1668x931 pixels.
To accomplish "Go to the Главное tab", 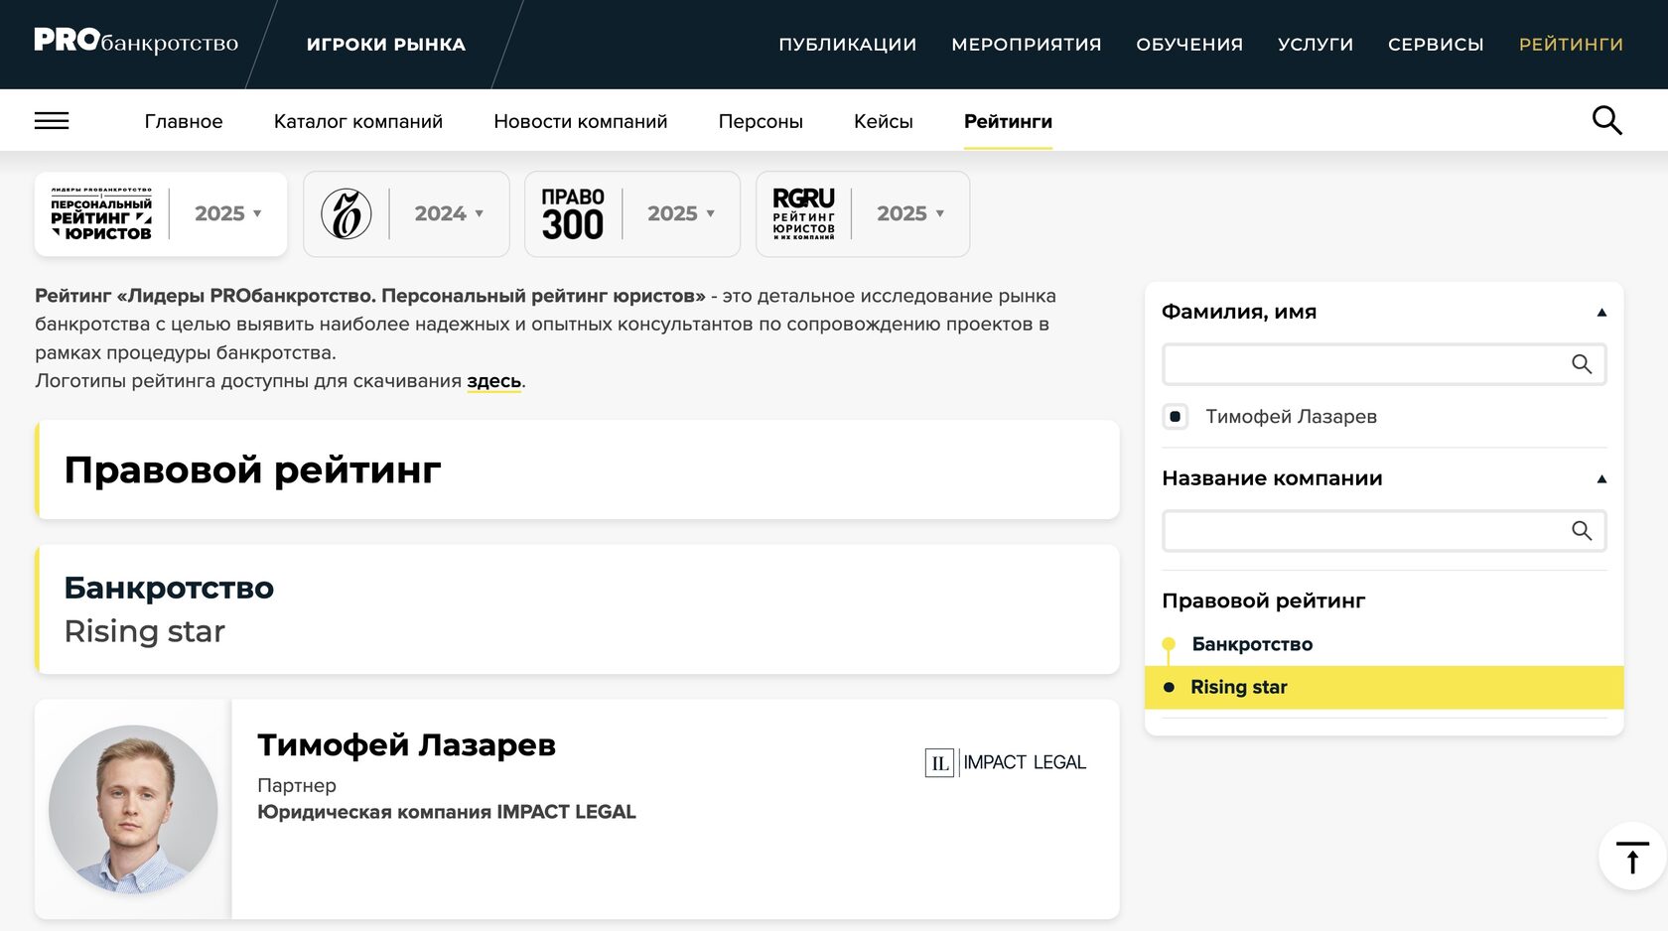I will click(x=184, y=121).
